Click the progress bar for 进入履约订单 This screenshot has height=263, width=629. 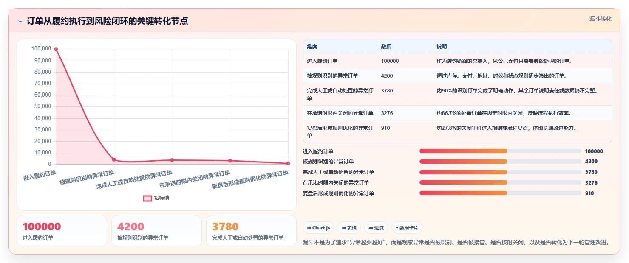coord(500,151)
